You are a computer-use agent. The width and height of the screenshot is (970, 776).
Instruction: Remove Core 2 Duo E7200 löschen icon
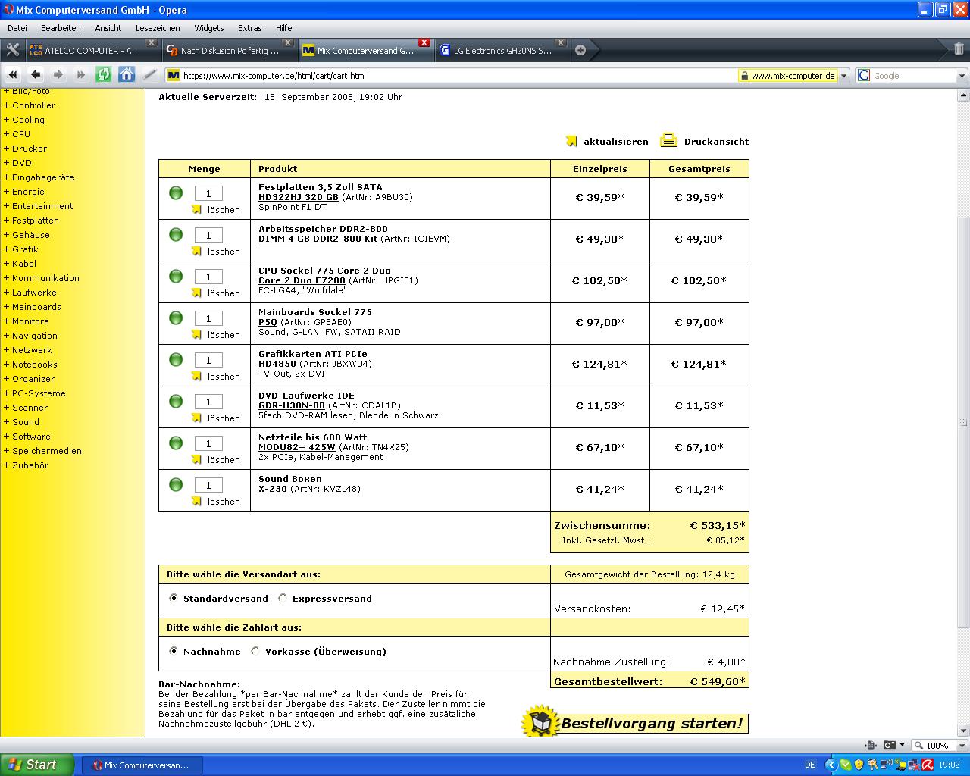coord(197,293)
